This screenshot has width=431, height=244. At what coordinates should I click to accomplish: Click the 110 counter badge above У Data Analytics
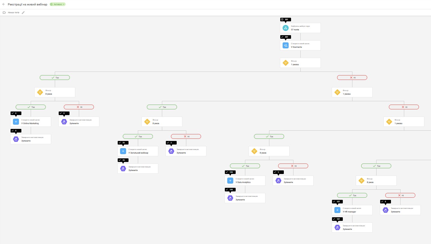(230, 172)
